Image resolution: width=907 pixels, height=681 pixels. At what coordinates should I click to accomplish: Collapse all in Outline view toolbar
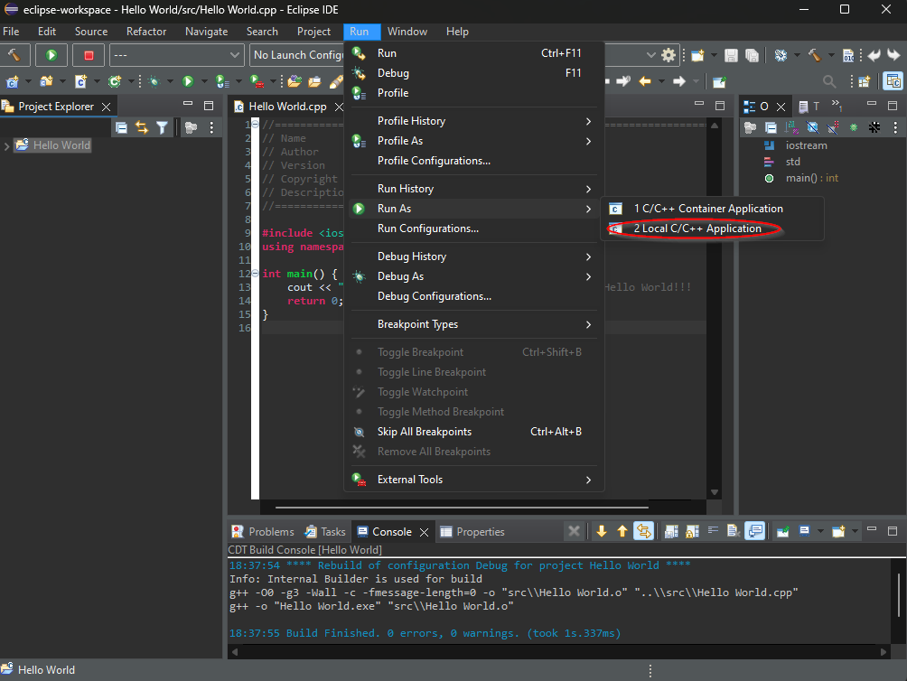click(x=771, y=127)
